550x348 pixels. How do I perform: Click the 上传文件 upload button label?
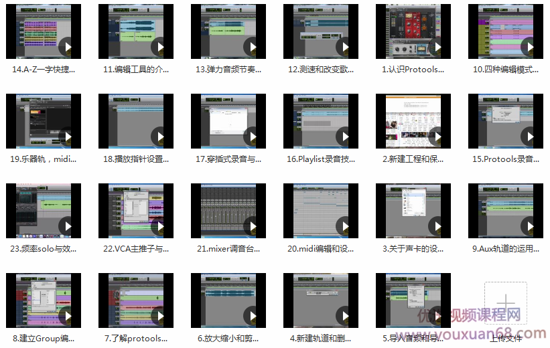505,338
